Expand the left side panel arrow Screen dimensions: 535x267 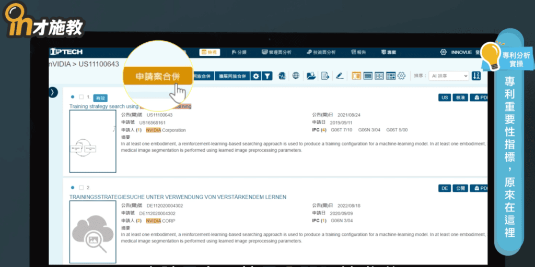coord(53,92)
